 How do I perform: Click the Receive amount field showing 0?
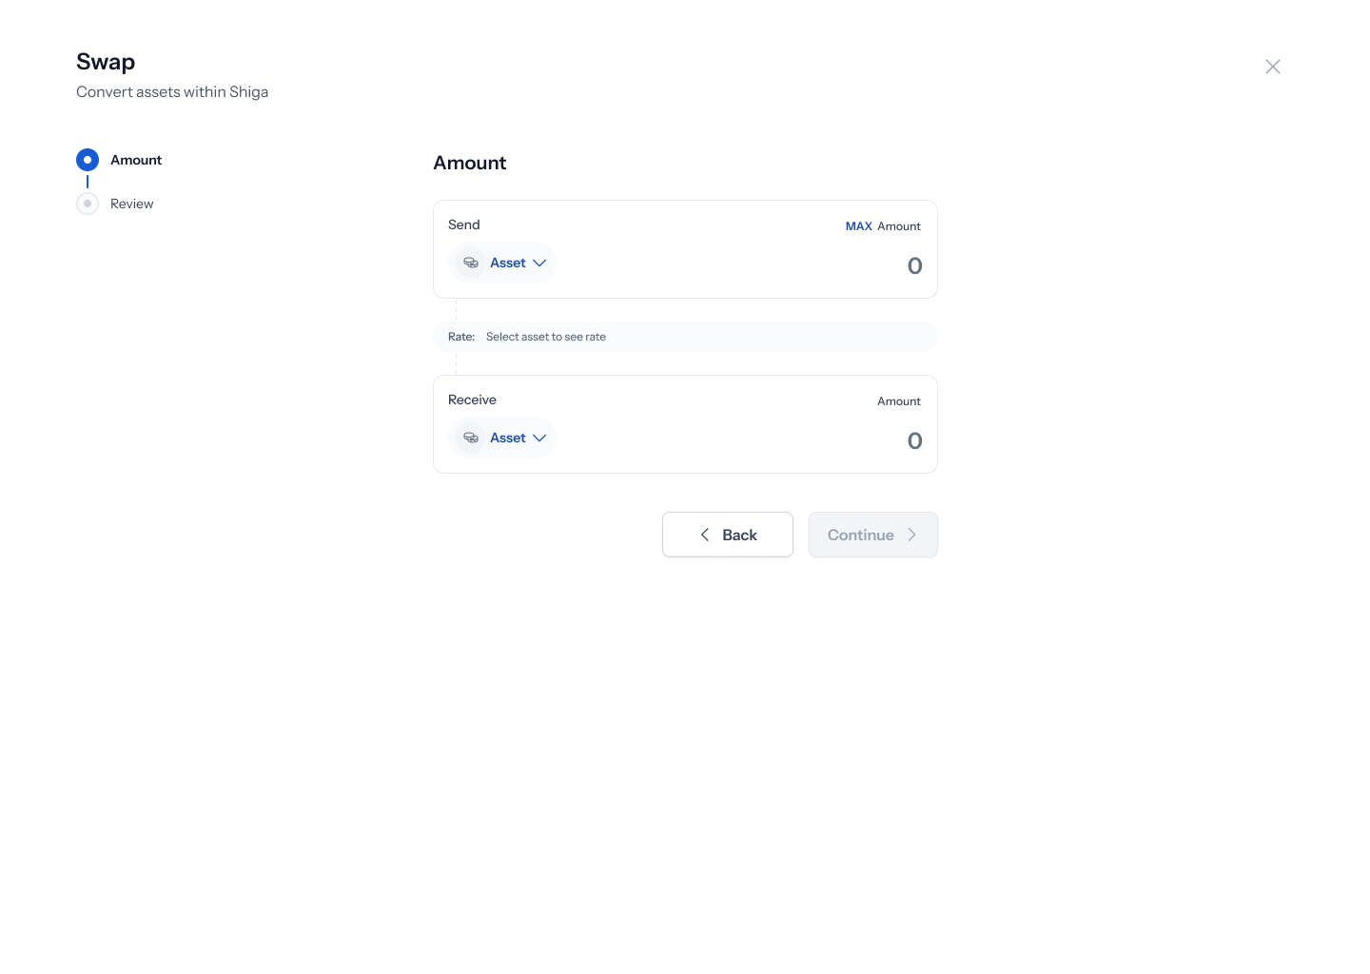pos(914,441)
